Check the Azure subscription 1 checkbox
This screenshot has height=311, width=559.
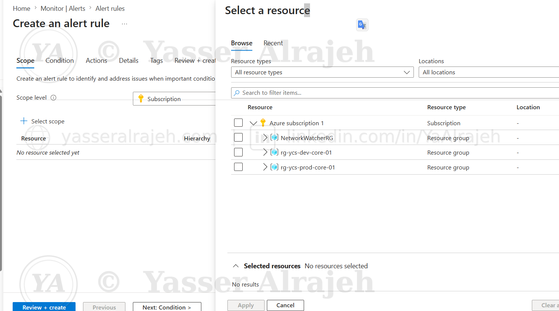point(238,123)
